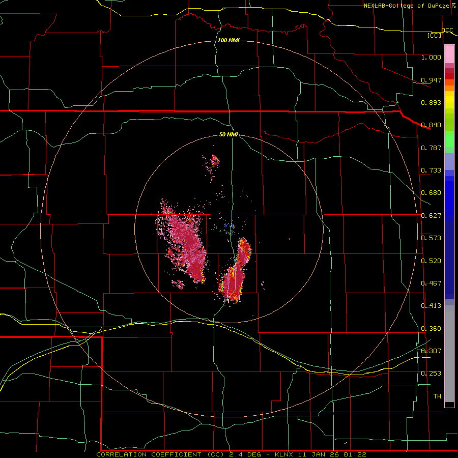Viewport: 458px width, 458px height.
Task: Click the 0.413 legend value
Action: tap(431, 306)
